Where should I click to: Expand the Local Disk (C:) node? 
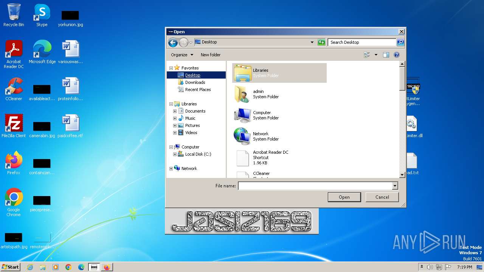pyautogui.click(x=175, y=155)
